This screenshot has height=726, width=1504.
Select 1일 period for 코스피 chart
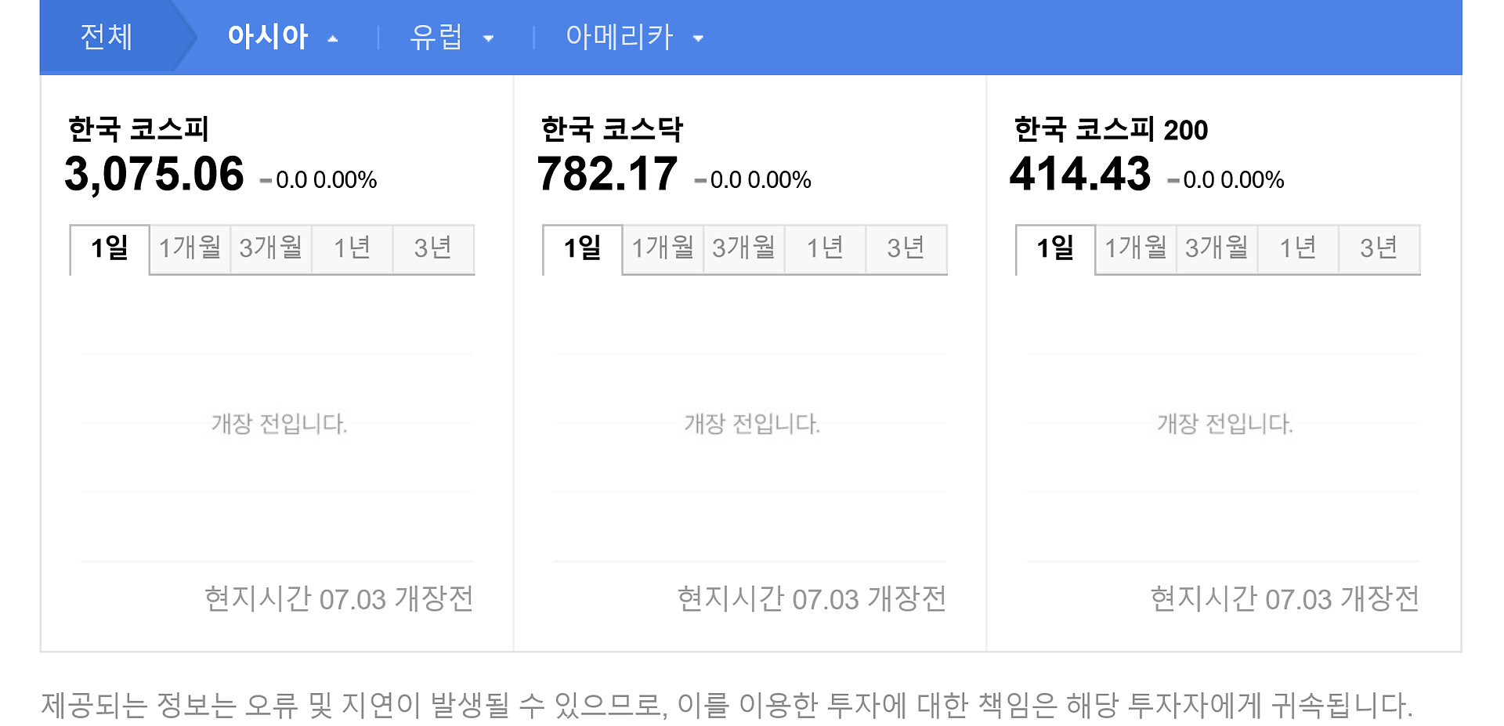click(x=110, y=248)
